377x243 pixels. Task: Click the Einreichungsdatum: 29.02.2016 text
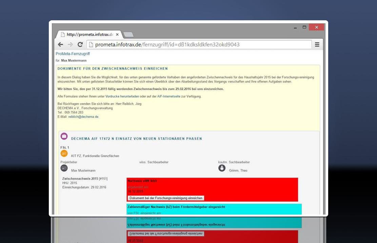(84, 187)
